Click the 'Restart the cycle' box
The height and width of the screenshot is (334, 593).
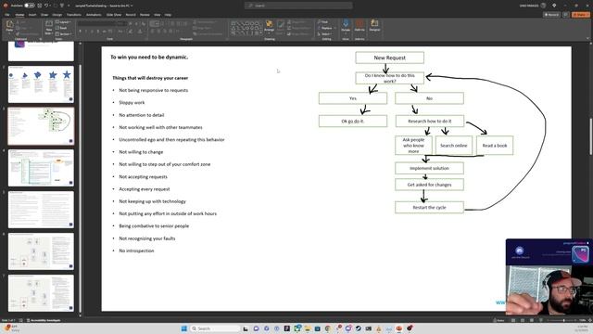pyautogui.click(x=429, y=208)
